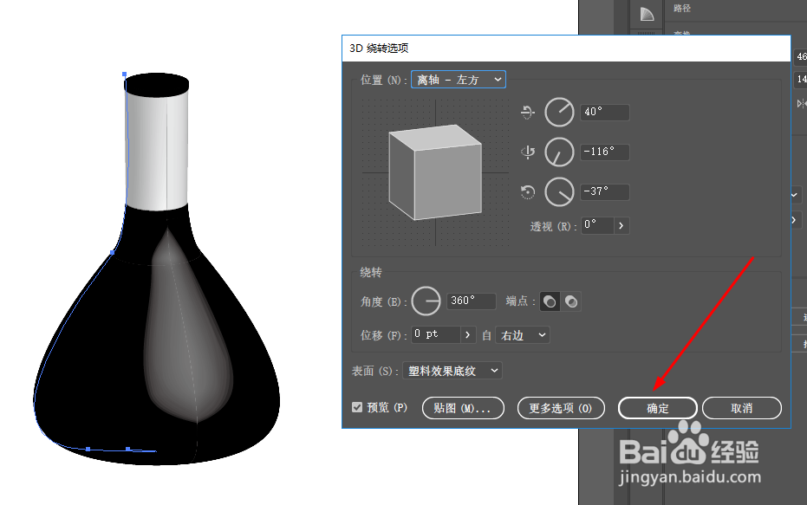Click the 更多选项 (O) more options button
Viewport: 807px width, 505px height.
pos(561,408)
